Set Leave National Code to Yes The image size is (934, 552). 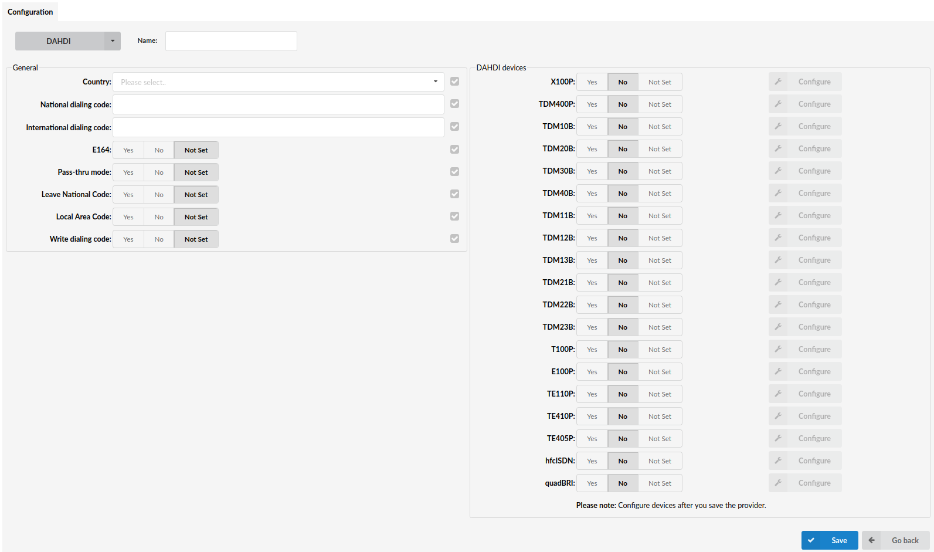[x=128, y=195]
